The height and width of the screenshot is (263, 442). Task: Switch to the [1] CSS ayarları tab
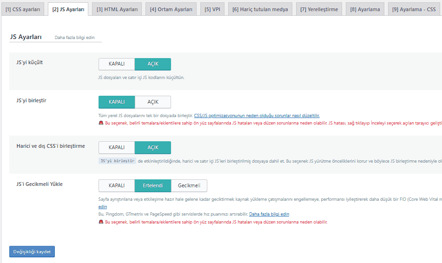pyautogui.click(x=23, y=9)
